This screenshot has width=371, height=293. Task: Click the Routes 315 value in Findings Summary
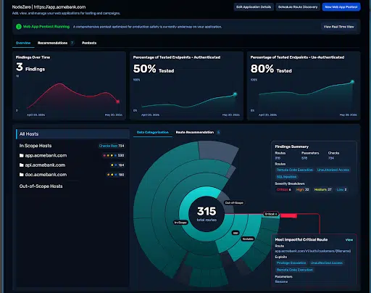click(x=278, y=158)
